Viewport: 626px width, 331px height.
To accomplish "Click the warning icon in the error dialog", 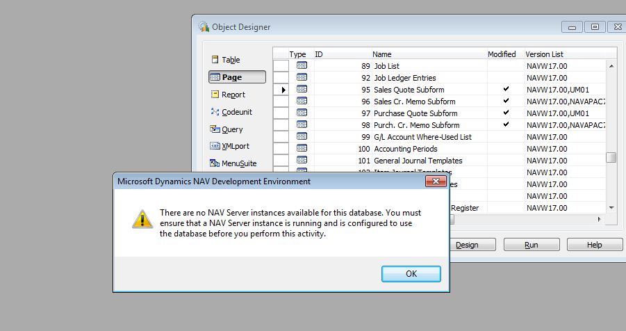I will 142,219.
